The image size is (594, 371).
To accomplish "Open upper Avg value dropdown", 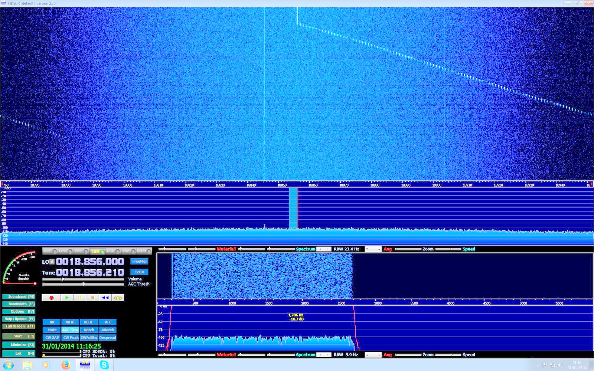I will 373,249.
